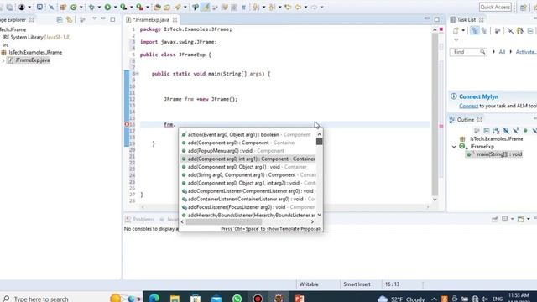
Task: Click autocomplete popup horizontal scrollbar right arrow
Action: click(x=312, y=221)
